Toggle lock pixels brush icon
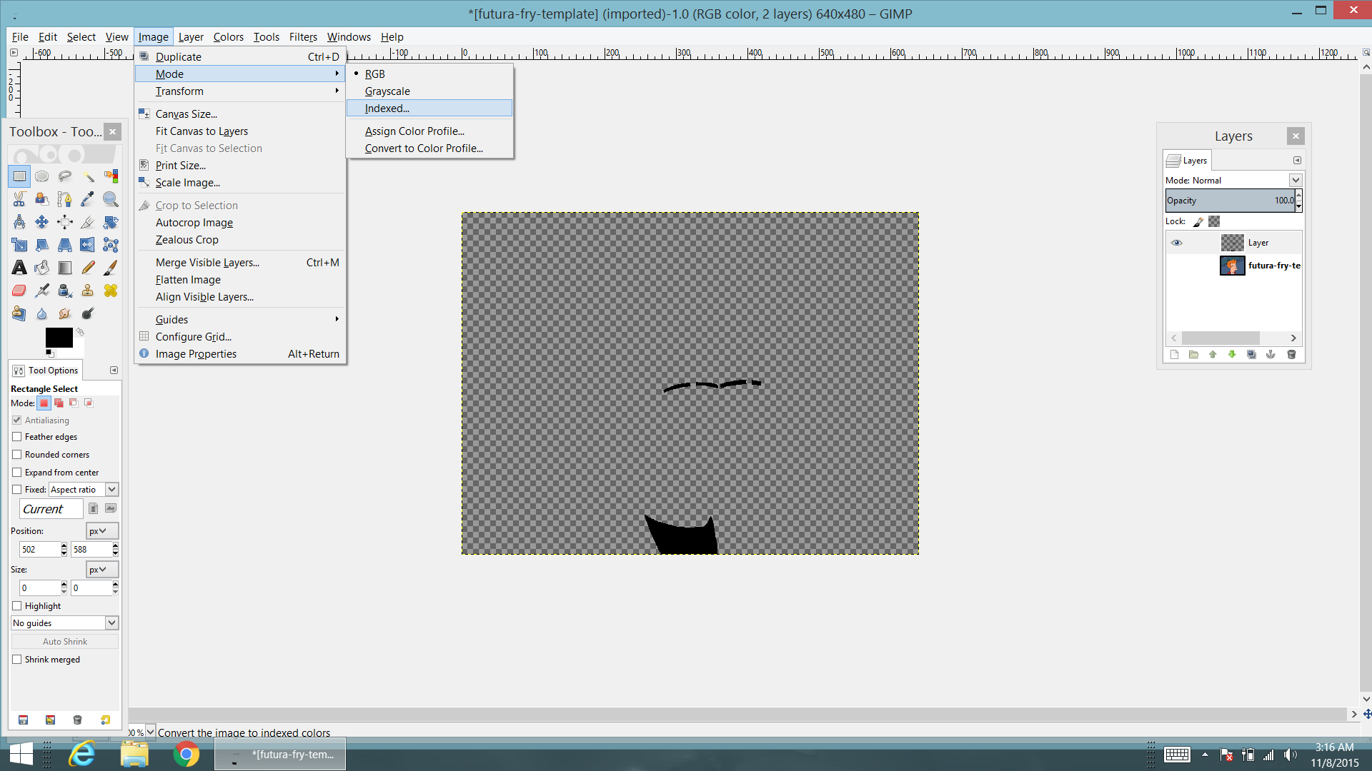Image resolution: width=1372 pixels, height=771 pixels. pyautogui.click(x=1198, y=221)
